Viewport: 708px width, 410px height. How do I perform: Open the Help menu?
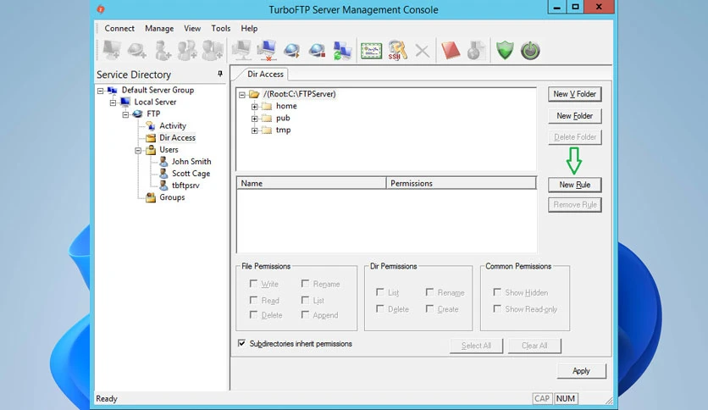point(249,28)
